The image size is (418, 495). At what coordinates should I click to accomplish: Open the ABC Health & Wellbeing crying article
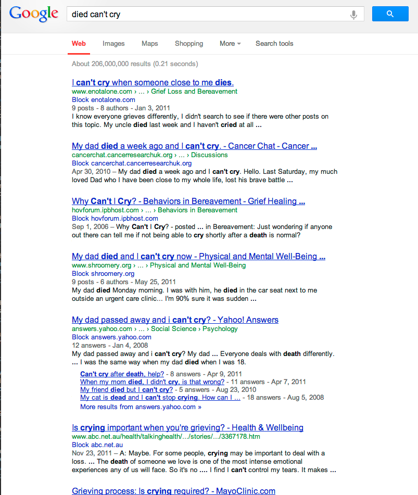[187, 427]
